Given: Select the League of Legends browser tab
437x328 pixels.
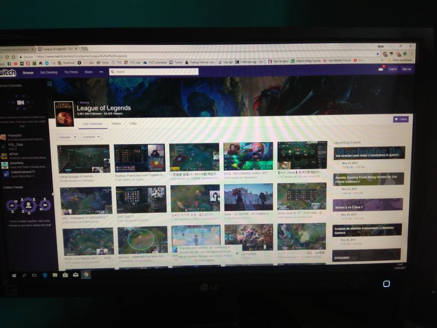Looking at the screenshot, I should 58,49.
